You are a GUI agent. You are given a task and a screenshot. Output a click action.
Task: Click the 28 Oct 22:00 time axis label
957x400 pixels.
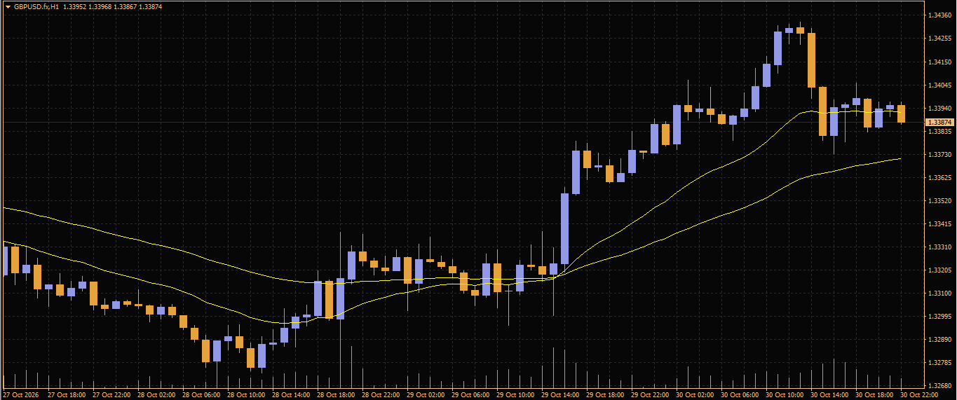pos(381,395)
